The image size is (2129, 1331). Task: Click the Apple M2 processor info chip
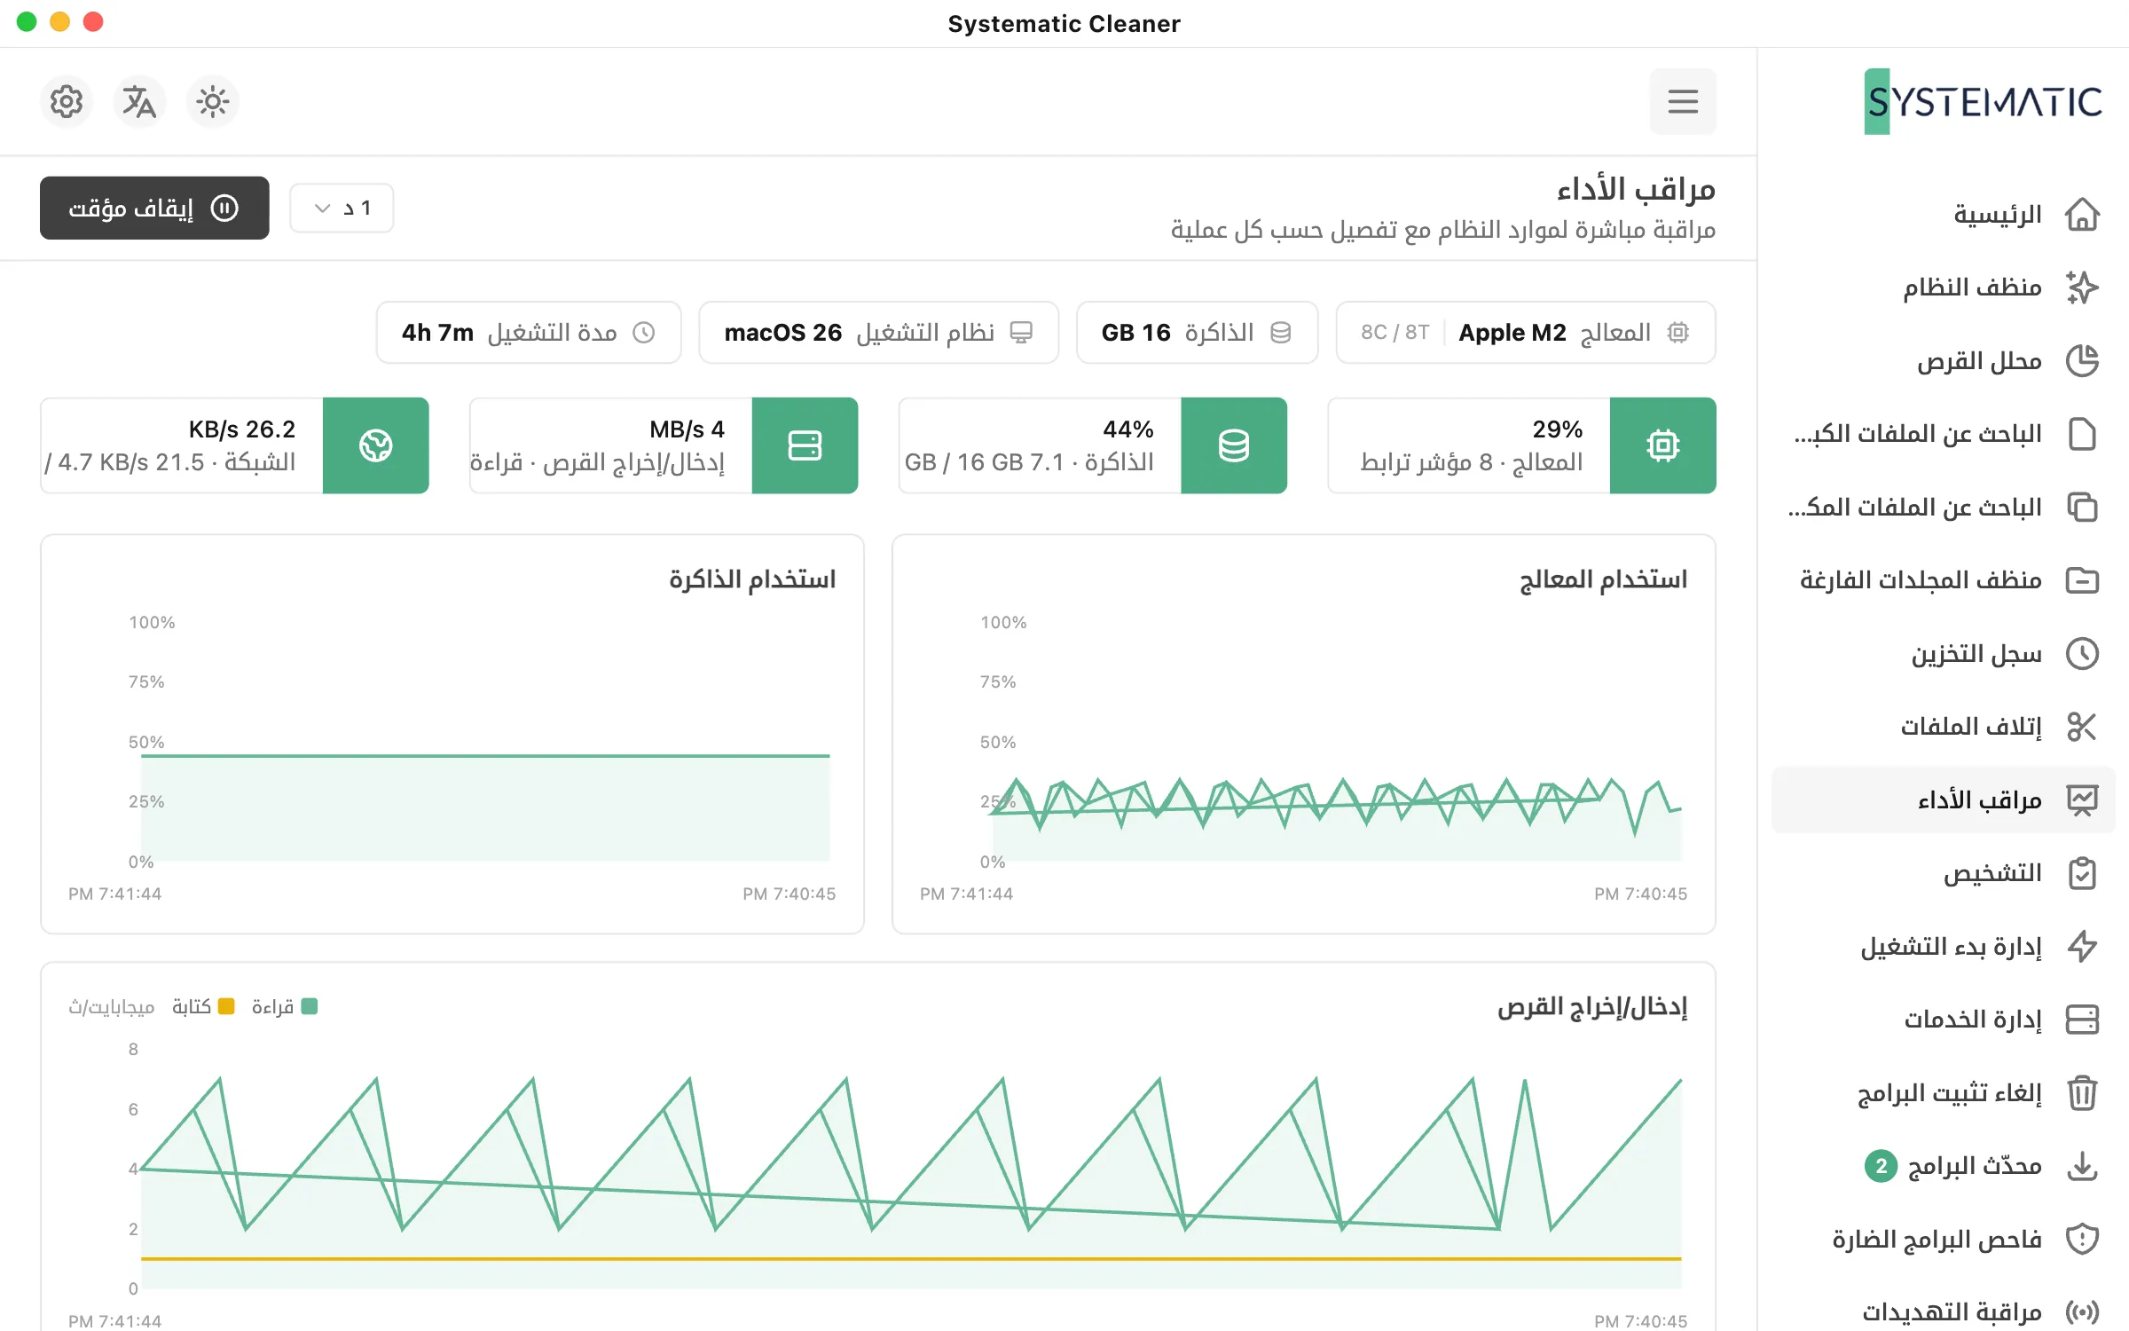1526,333
